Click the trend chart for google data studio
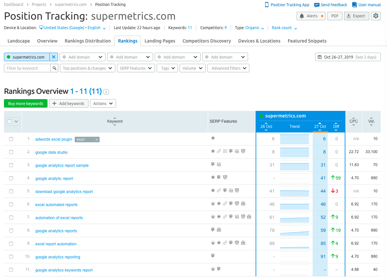 coord(295,152)
